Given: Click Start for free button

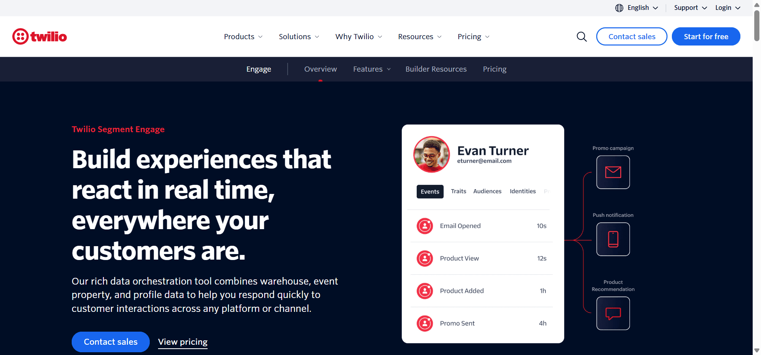Looking at the screenshot, I should point(706,36).
